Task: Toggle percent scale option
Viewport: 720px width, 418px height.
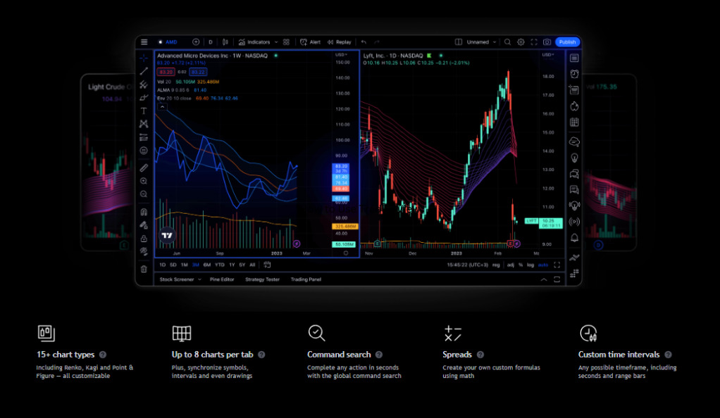Action: coord(521,265)
